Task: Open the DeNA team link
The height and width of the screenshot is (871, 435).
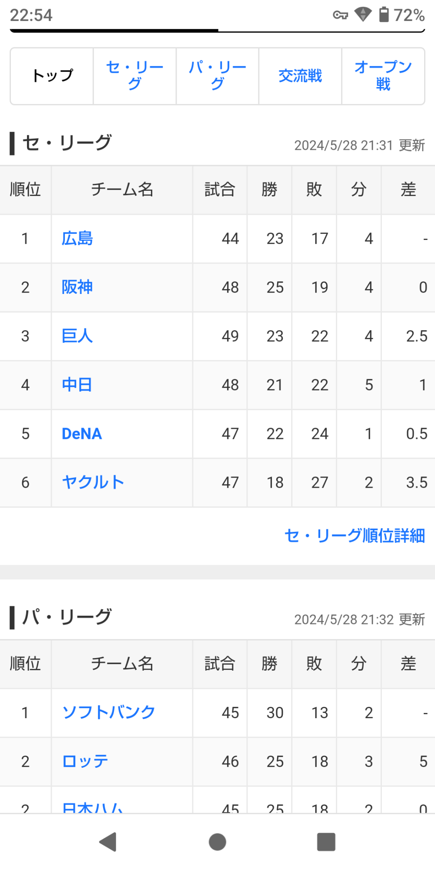Action: tap(82, 434)
